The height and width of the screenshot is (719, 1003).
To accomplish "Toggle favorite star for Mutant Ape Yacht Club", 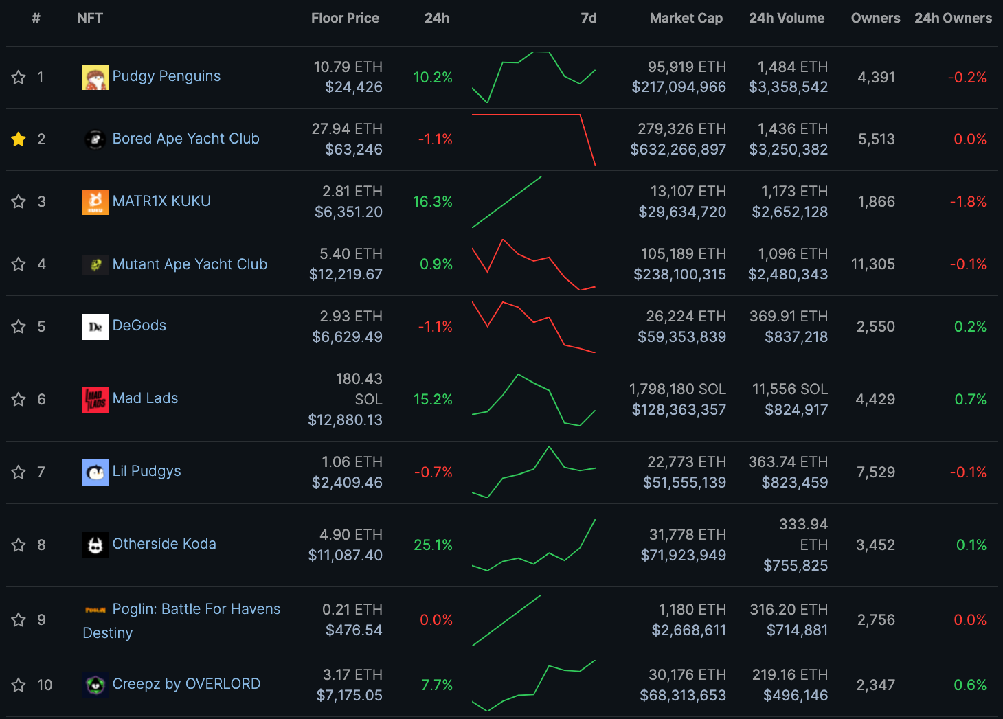I will click(19, 264).
